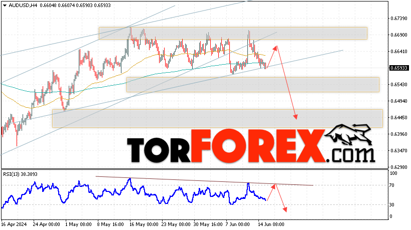Click the 16 Apr 2024 date label
Screen dimensions: 411x230
pos(14,224)
